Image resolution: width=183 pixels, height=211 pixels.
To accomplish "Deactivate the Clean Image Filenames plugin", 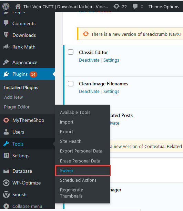I will pos(89,91).
